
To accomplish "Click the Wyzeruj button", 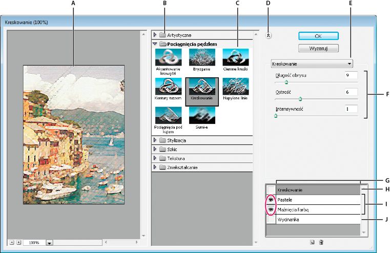I will click(318, 48).
